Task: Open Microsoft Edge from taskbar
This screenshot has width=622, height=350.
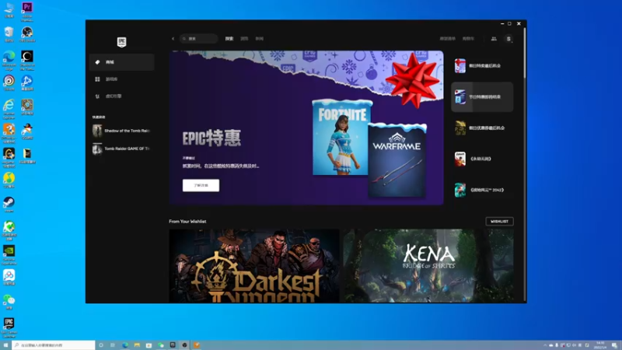Action: pos(125,345)
